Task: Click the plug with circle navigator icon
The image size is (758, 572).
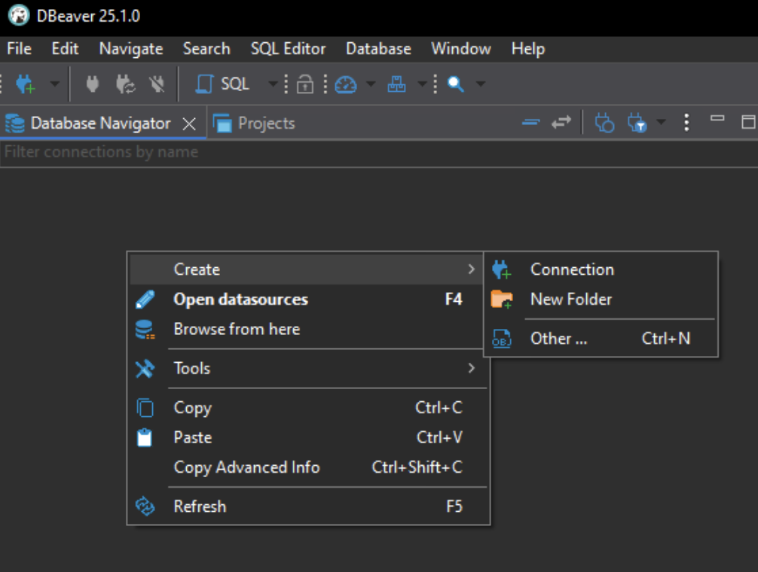Action: (x=604, y=123)
